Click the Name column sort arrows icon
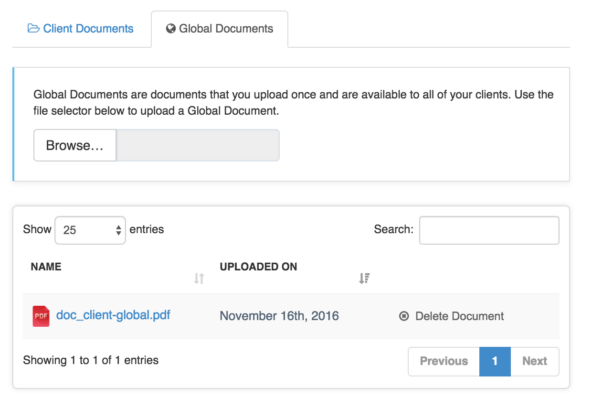The height and width of the screenshot is (408, 592). (199, 278)
